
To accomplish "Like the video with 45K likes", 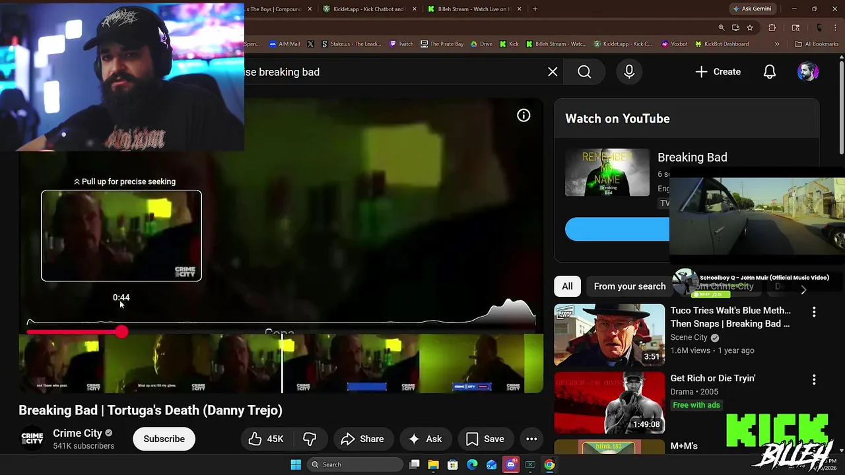I will pos(267,439).
